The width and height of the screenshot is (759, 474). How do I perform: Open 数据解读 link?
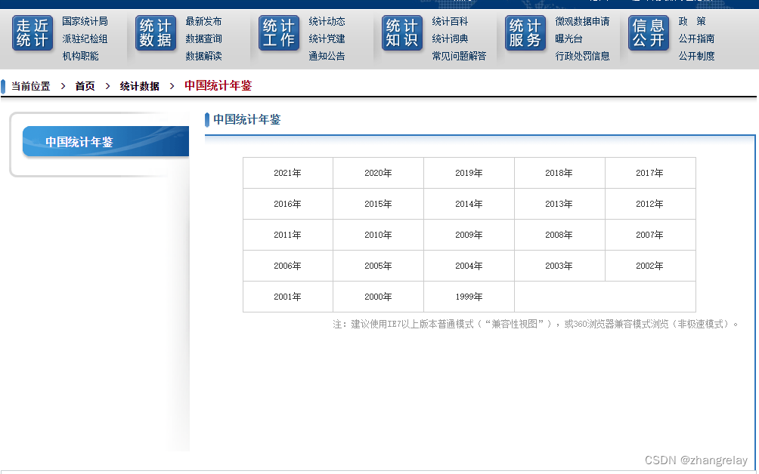pyautogui.click(x=204, y=56)
